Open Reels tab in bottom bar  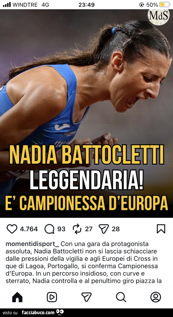pyautogui.click(x=52, y=297)
